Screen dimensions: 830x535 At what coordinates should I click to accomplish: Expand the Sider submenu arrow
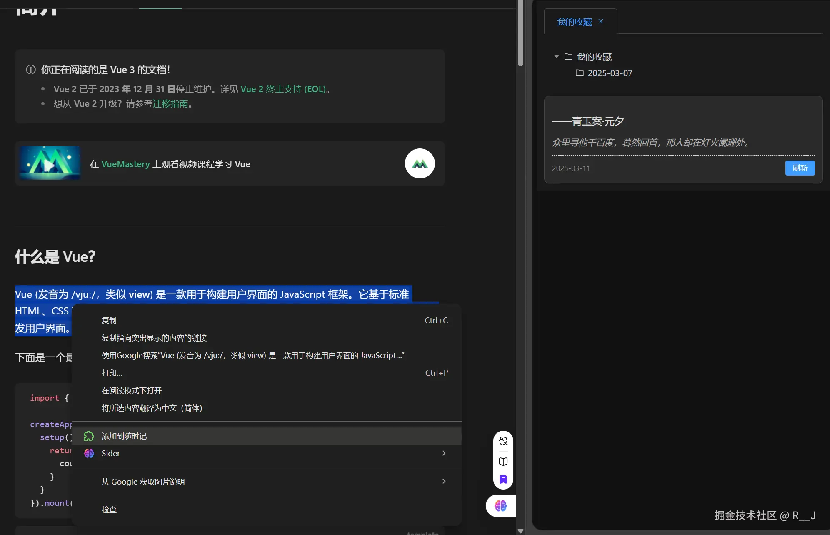[444, 453]
